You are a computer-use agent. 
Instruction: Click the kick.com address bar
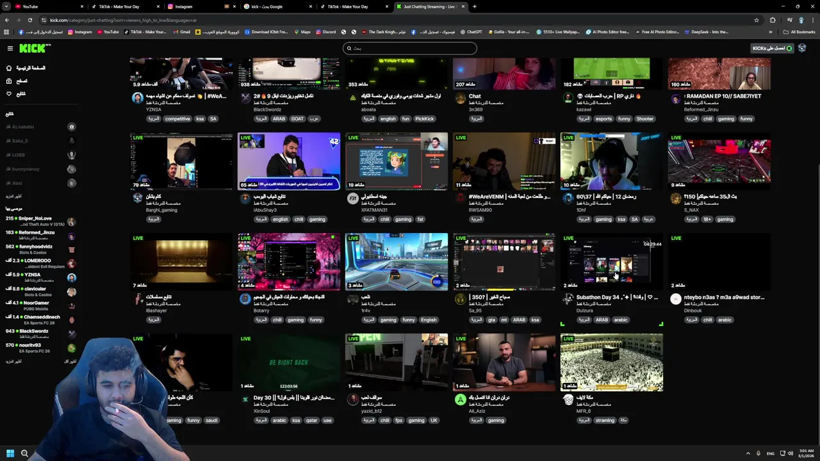[397, 20]
